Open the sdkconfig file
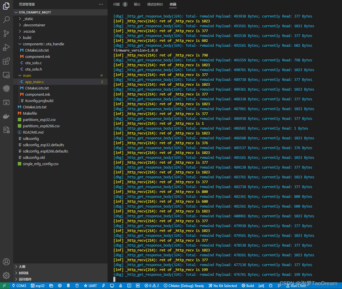Image resolution: width=342 pixels, height=289 pixels. pyautogui.click(x=61, y=138)
